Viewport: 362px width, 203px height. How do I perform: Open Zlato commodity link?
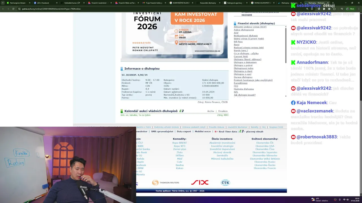[180, 153]
